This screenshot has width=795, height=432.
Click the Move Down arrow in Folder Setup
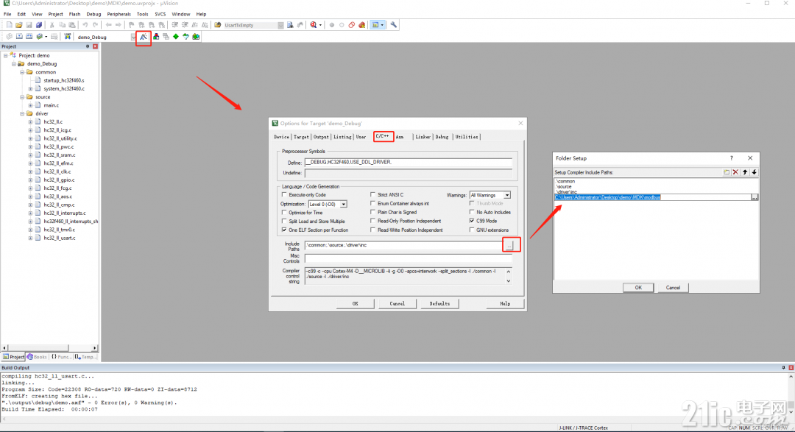coord(754,172)
